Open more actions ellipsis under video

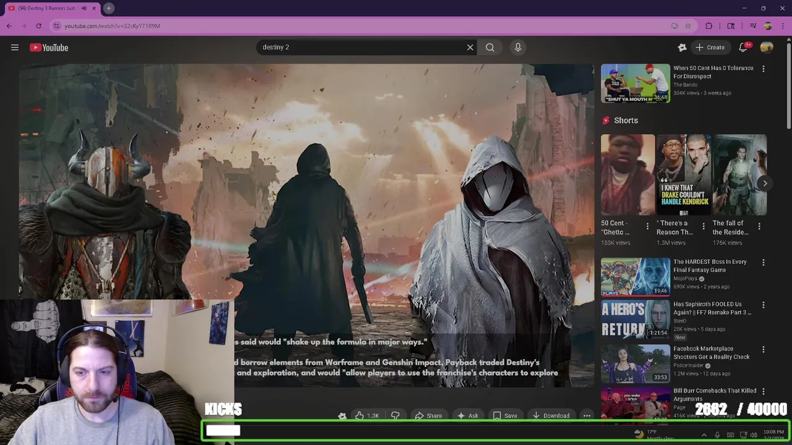coord(587,416)
